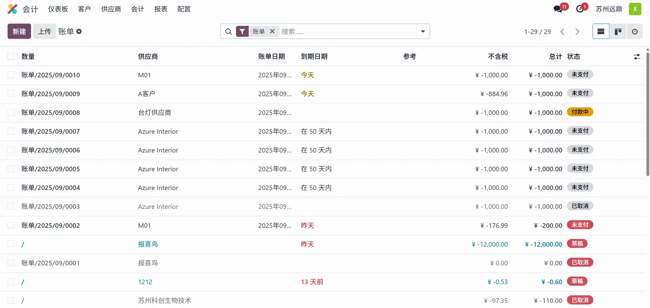Open the conversations chat icon with badge
This screenshot has height=308, width=650.
558,9
